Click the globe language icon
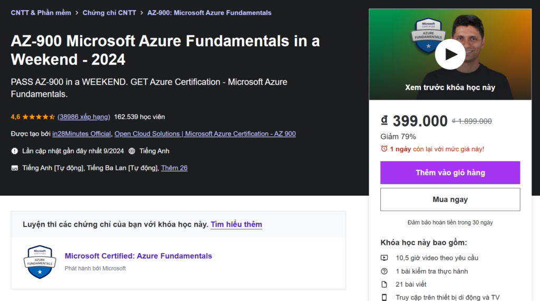This screenshot has width=540, height=301. [x=132, y=151]
